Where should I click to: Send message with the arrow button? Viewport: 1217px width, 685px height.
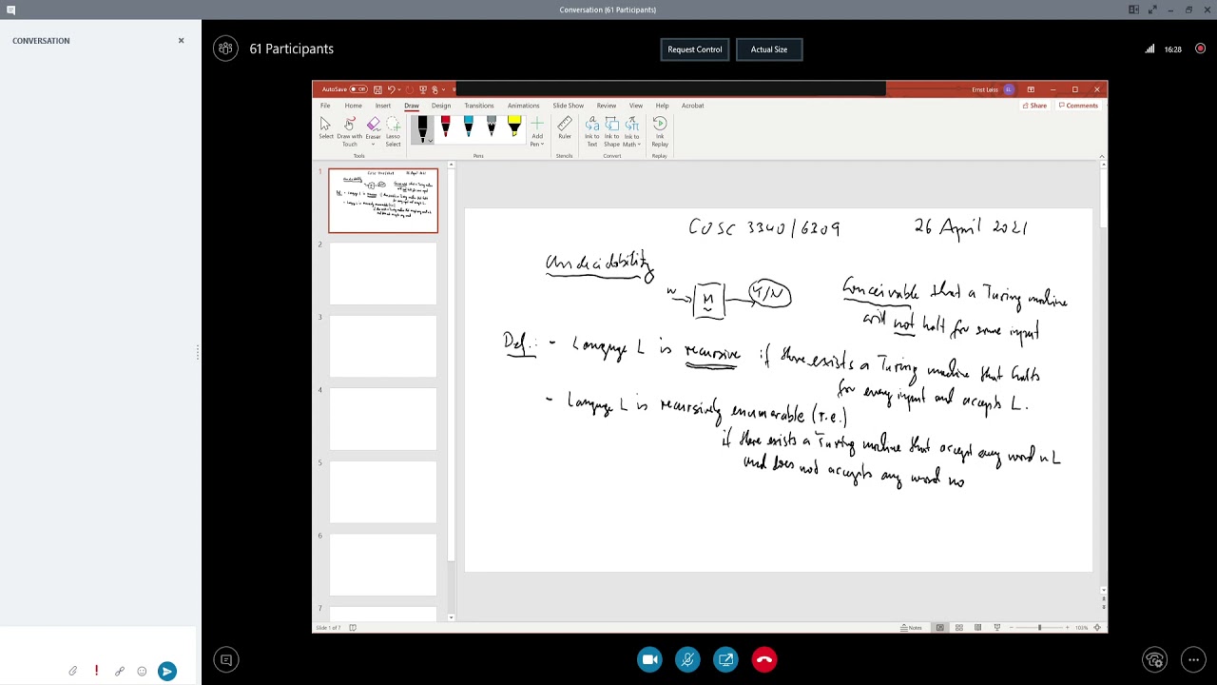167,672
